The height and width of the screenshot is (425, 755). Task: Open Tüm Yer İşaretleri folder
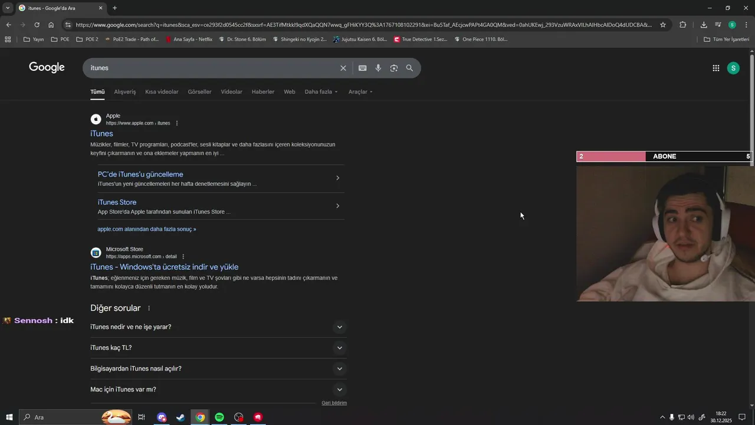(x=726, y=40)
